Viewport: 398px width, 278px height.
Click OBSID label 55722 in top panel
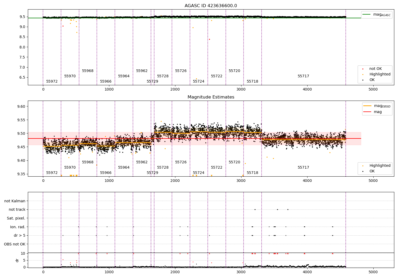(x=217, y=76)
